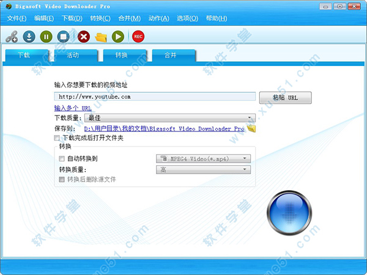Enable 下载完成后打开文件夹 checkbox
The height and width of the screenshot is (275, 367).
pyautogui.click(x=57, y=139)
